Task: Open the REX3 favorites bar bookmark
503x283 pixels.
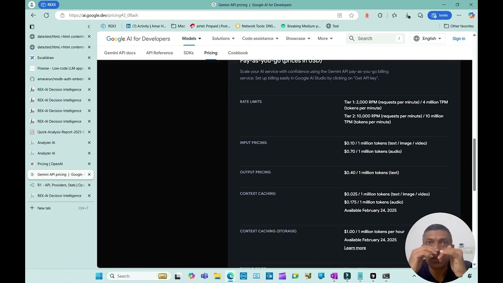Action: 108,26
